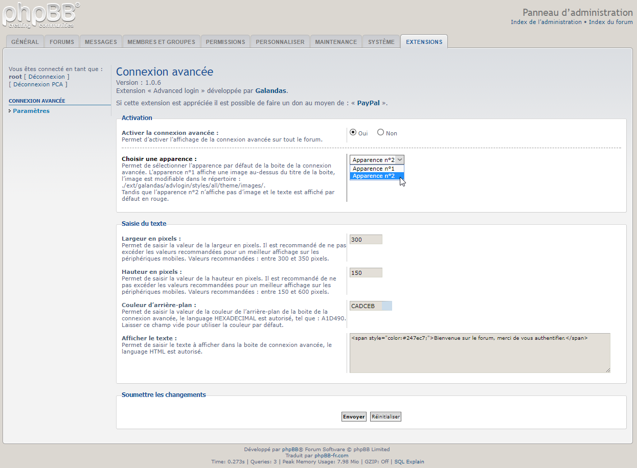Open the Paramètres sidebar item
637x468 pixels.
coord(31,111)
